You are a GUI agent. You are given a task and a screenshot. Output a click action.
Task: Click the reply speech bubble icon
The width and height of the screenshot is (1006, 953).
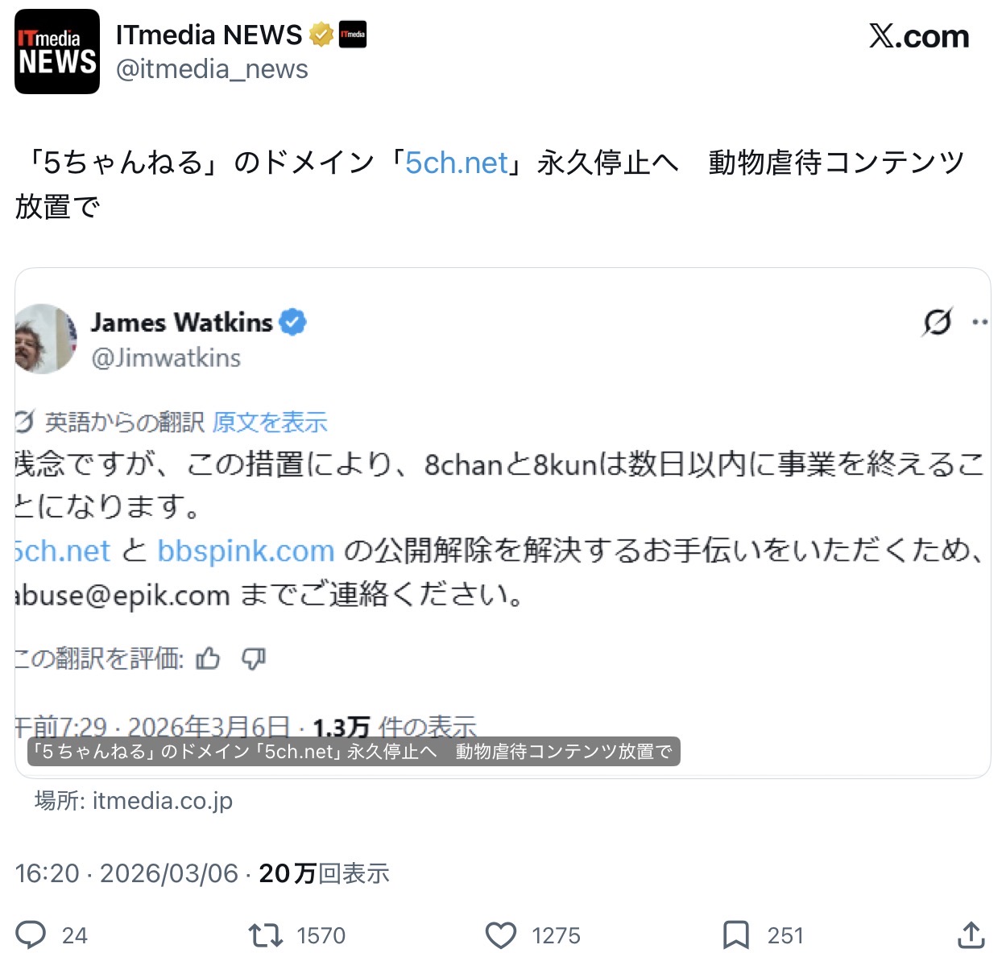31,934
